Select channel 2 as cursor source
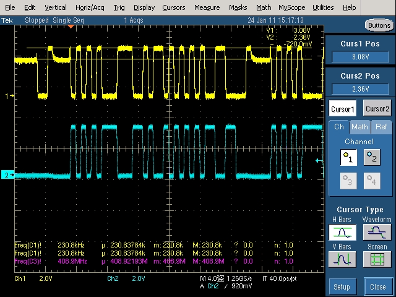 coord(372,157)
